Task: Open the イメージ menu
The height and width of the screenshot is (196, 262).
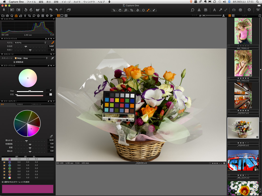Action: point(66,2)
